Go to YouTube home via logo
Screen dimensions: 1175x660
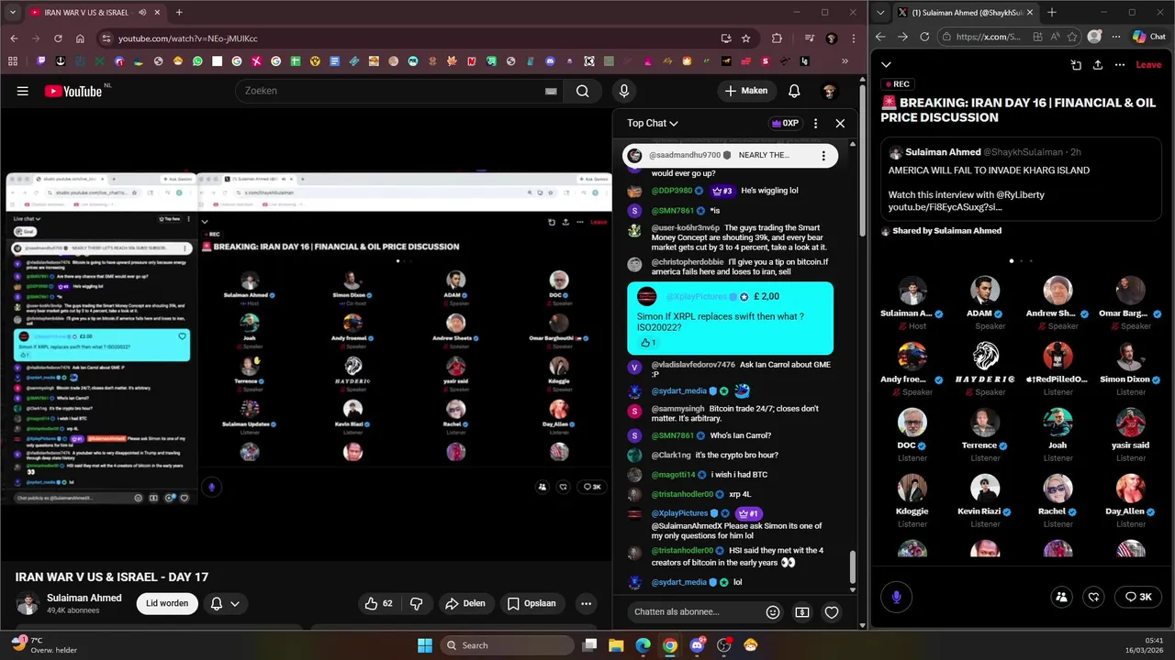(x=73, y=91)
